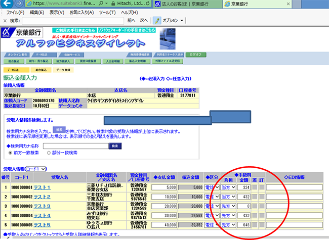
Task: Open the ツール(T) menu
Action: tap(107, 13)
